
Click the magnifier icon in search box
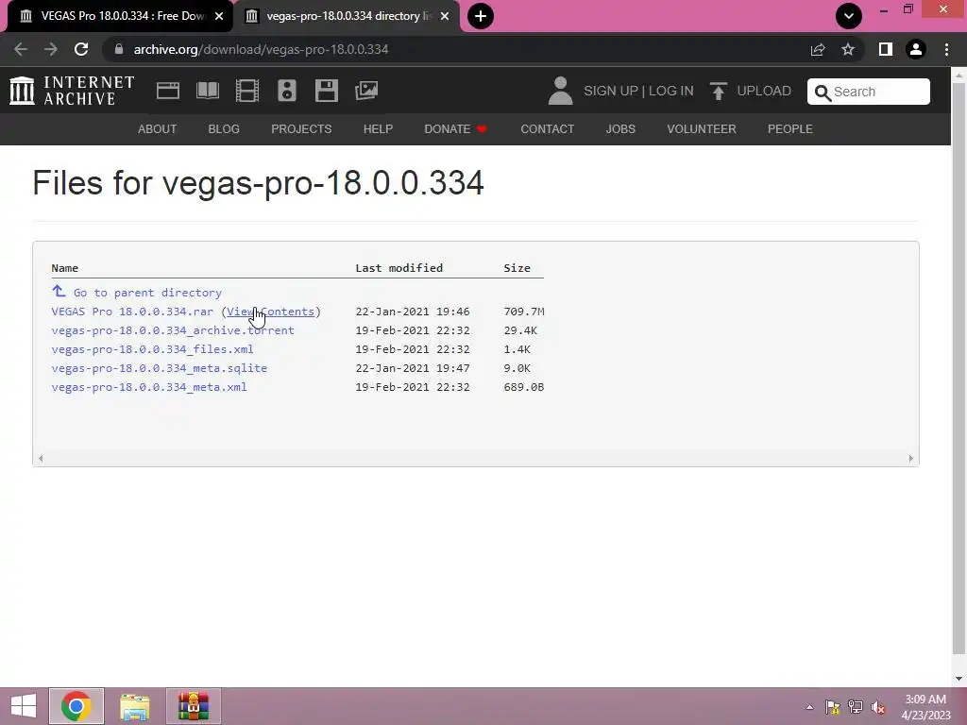point(823,93)
